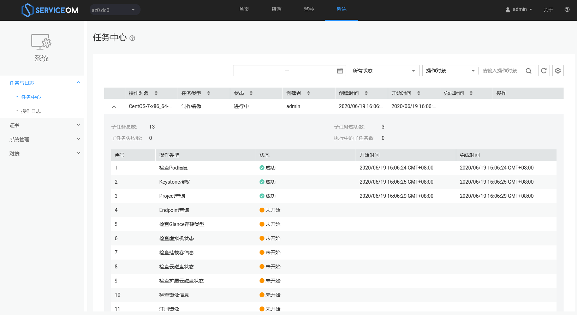Select the 系统 tab
The image size is (577, 315).
click(x=341, y=10)
